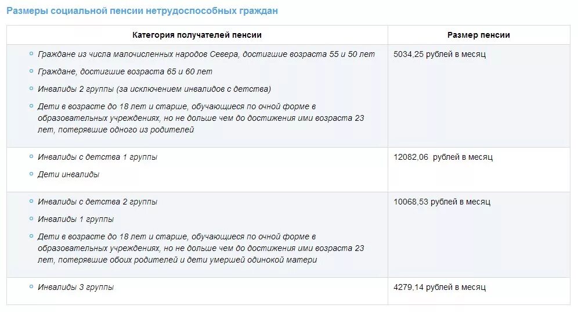
Task: Click bullet icon beside 'Дети инвалиды'
Action: point(31,174)
